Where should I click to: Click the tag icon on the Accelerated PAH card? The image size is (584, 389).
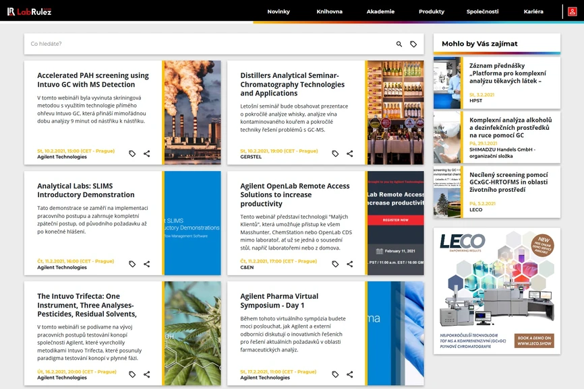tap(132, 153)
